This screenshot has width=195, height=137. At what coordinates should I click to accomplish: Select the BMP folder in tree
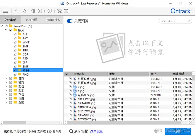click(26, 66)
